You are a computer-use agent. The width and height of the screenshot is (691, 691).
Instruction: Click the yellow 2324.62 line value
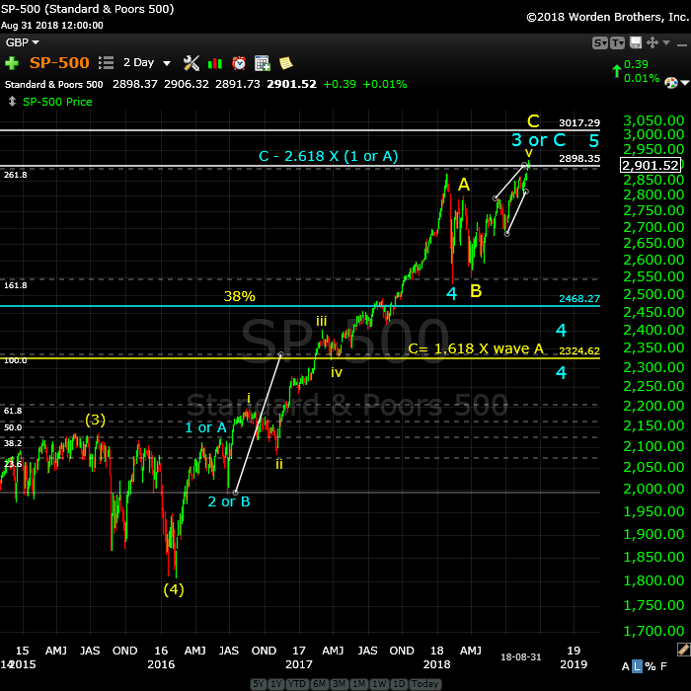click(x=579, y=350)
